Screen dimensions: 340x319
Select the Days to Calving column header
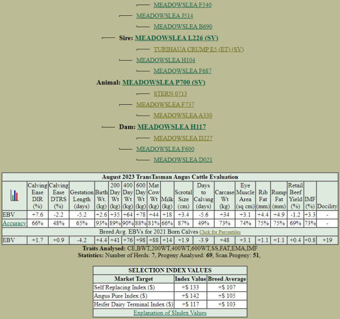click(x=203, y=196)
